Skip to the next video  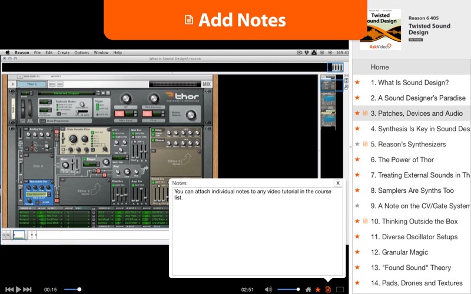point(27,289)
